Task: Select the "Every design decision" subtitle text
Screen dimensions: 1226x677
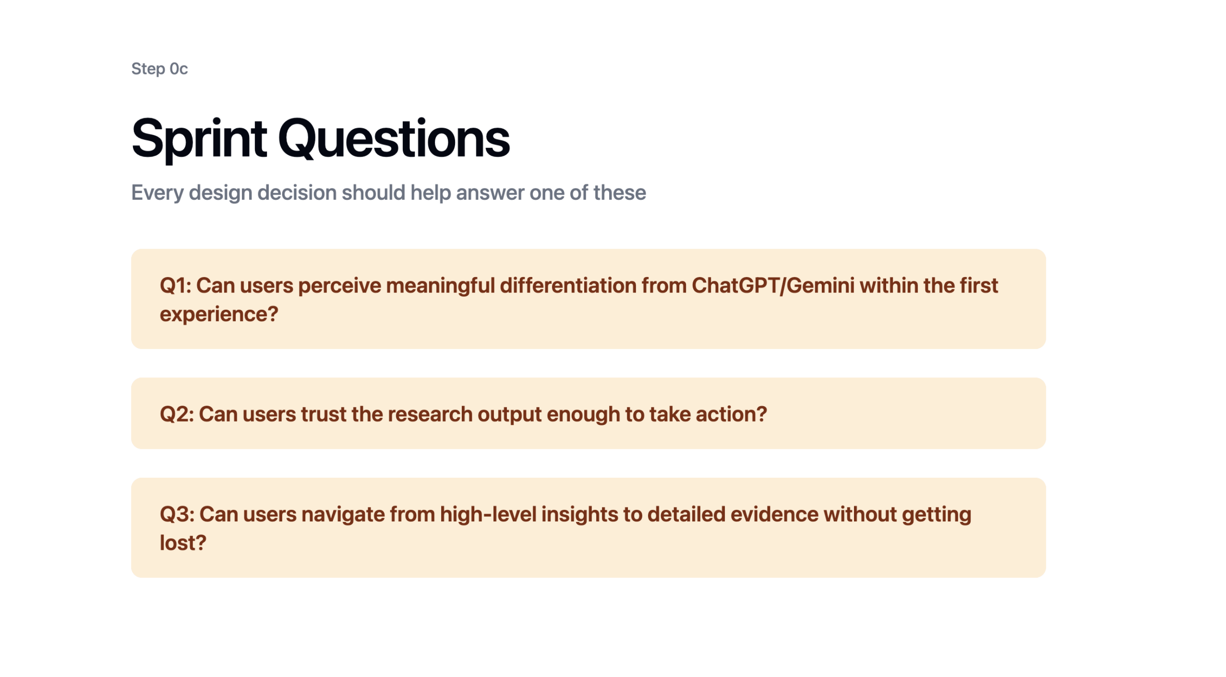Action: (x=388, y=193)
